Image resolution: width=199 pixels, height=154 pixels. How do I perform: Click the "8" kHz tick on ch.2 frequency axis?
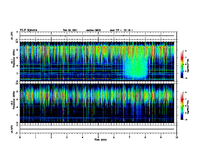click(x=18, y=92)
